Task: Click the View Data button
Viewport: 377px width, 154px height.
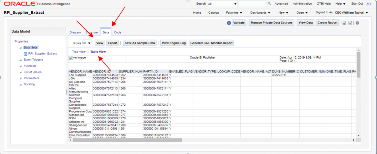Action: pyautogui.click(x=306, y=23)
